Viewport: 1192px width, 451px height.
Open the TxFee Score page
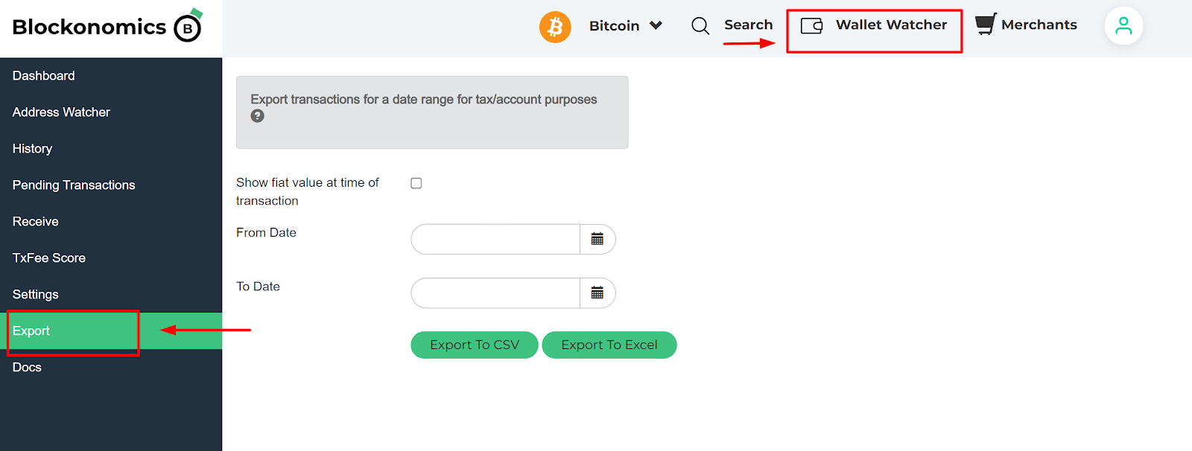(49, 258)
